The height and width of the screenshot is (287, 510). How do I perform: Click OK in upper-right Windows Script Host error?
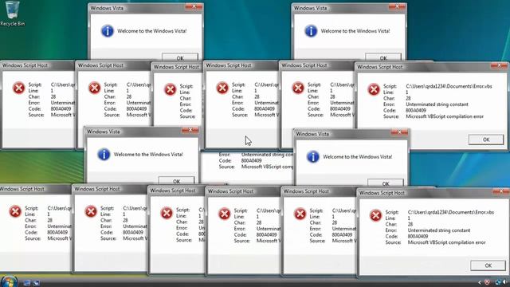click(x=486, y=140)
